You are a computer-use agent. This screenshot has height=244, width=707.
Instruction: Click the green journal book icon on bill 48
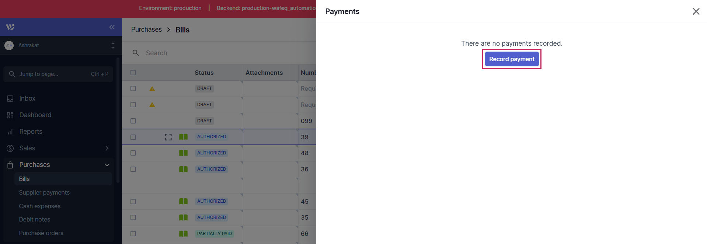pyautogui.click(x=183, y=153)
